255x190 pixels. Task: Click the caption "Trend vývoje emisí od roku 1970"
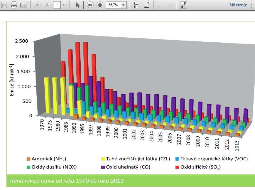pyautogui.click(x=67, y=181)
